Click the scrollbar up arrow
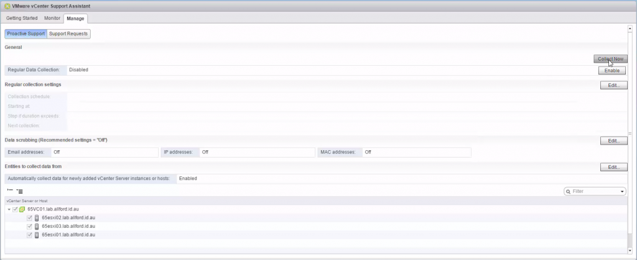637x260 pixels. click(630, 29)
